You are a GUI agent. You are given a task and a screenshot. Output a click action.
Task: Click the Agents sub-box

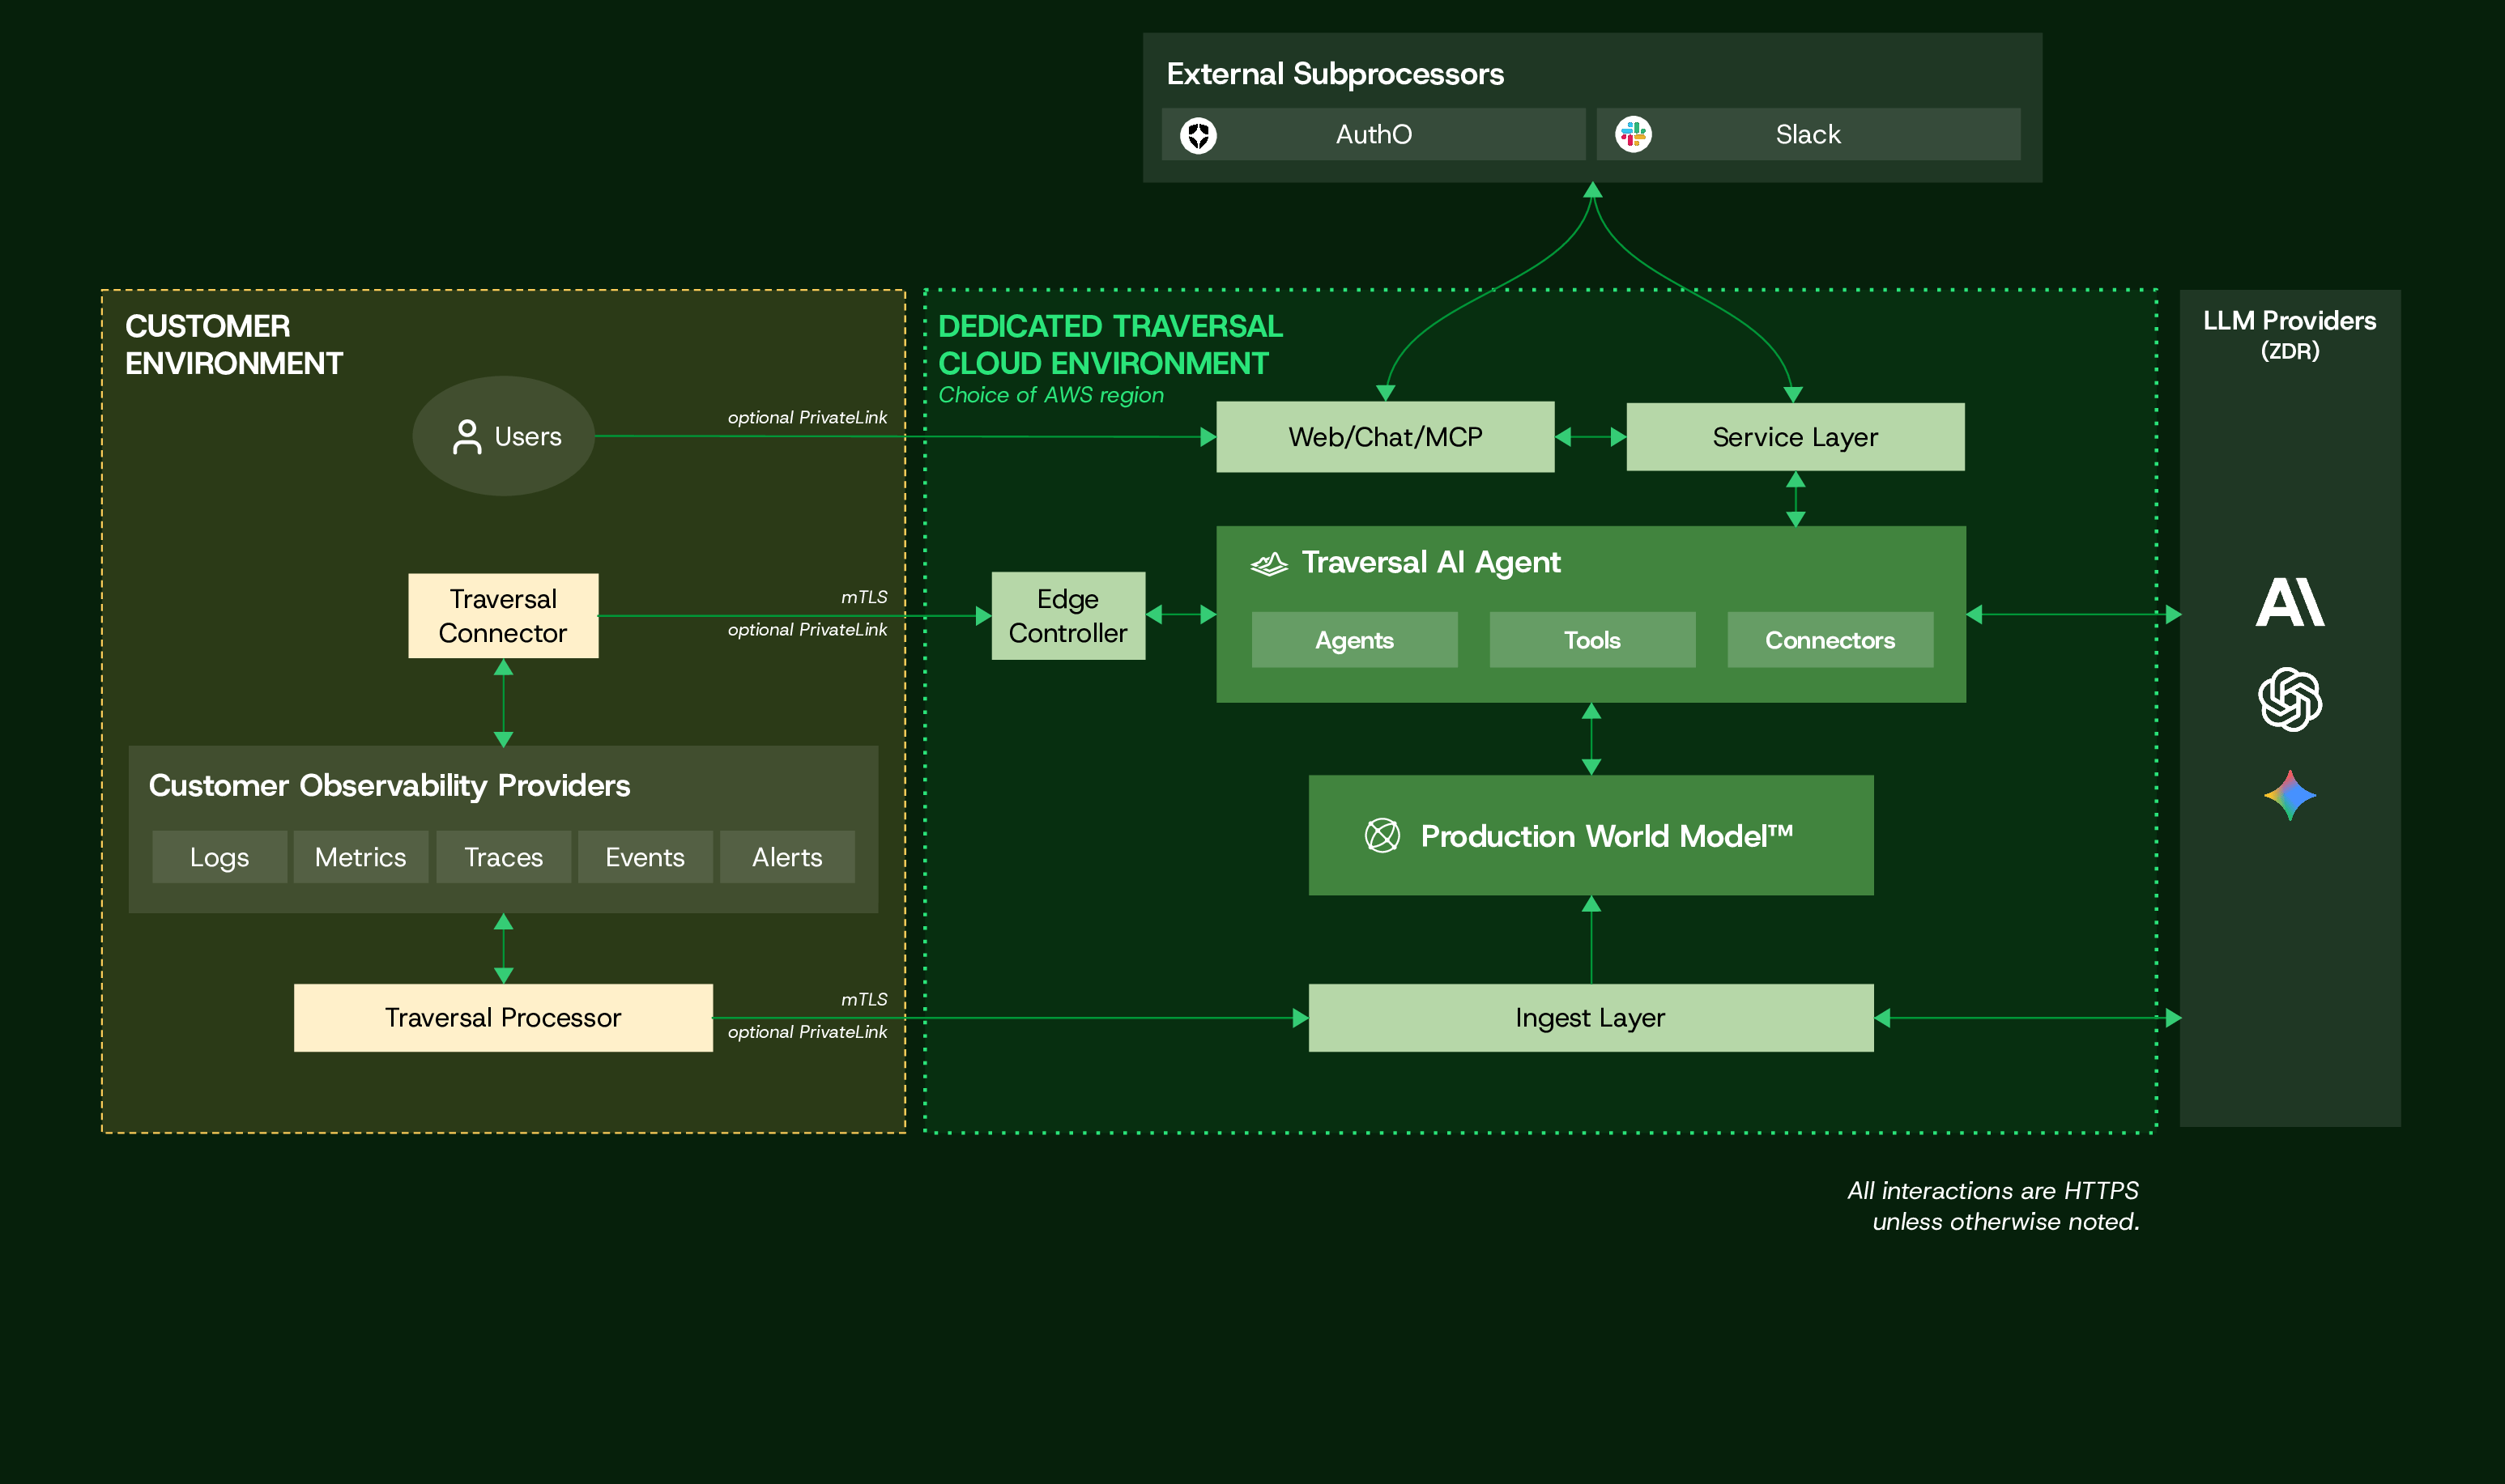[1353, 640]
